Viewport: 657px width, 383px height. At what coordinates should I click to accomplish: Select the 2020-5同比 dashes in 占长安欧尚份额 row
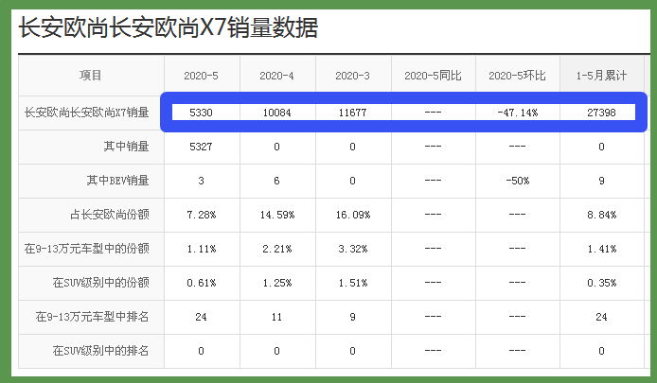[x=433, y=215]
